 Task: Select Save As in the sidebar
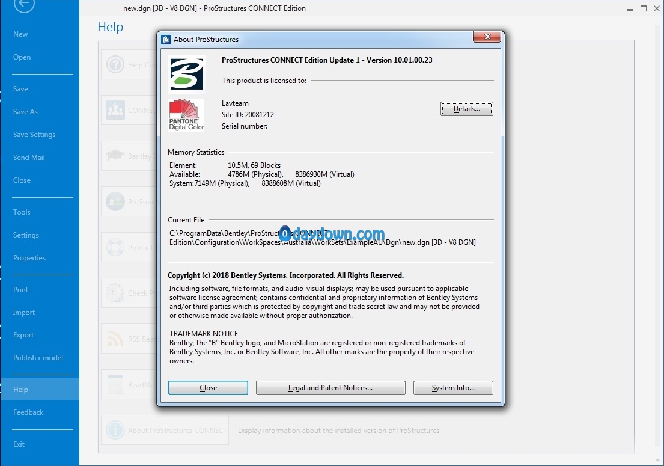(x=25, y=112)
